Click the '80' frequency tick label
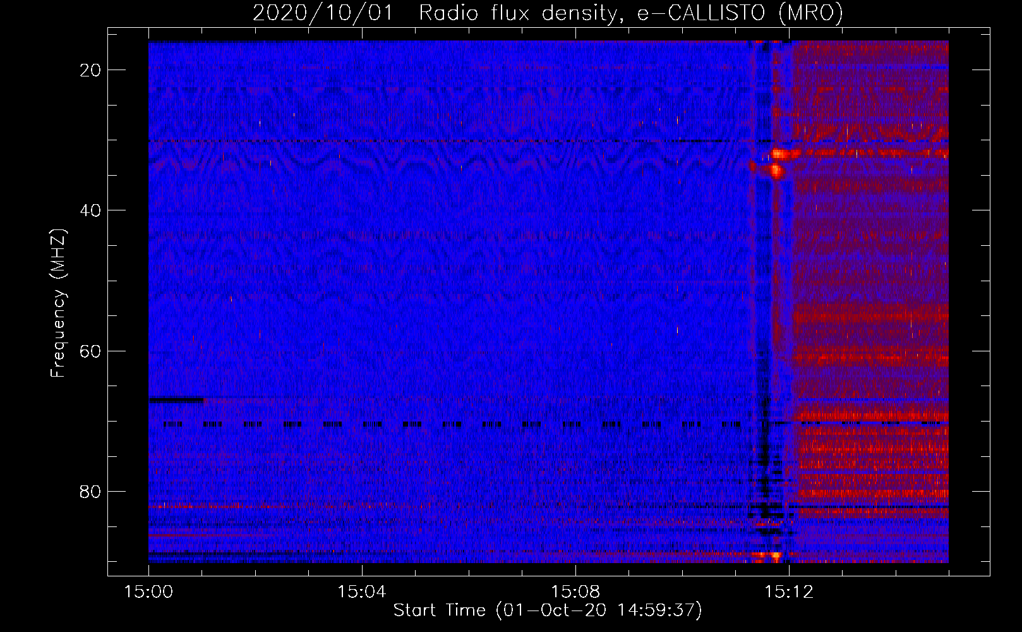Viewport: 1022px width, 632px height. click(91, 491)
